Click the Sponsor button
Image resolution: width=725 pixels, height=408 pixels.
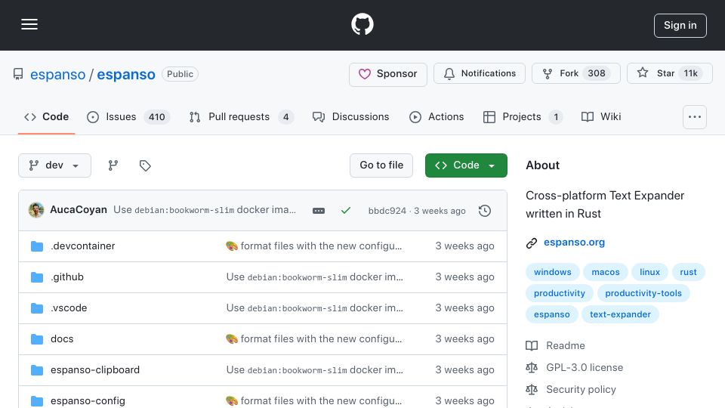(388, 74)
